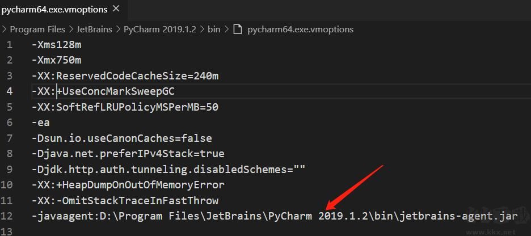Click the file icon in the breadcrumb
Image resolution: width=531 pixels, height=236 pixels.
click(x=238, y=29)
